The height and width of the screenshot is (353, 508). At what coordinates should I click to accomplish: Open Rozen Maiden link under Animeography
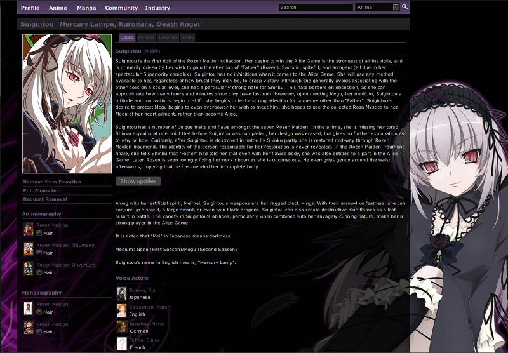coord(52,225)
